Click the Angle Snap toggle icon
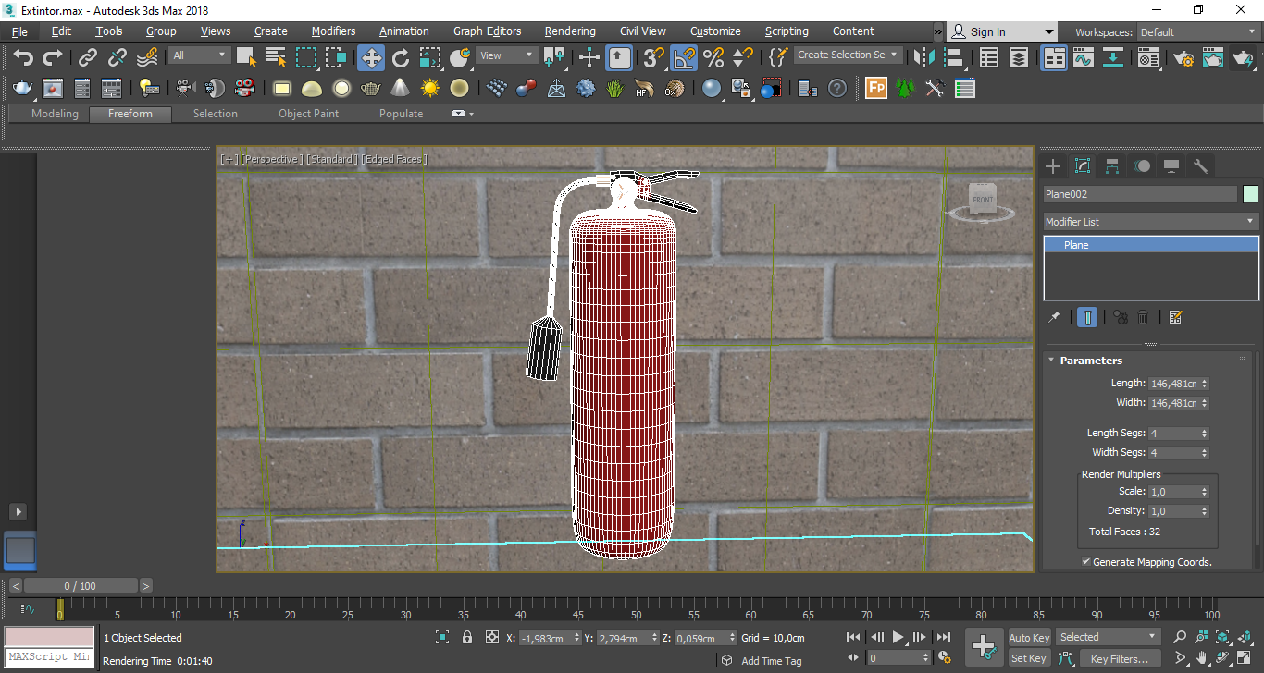Screen dimensions: 1264x673 (684, 58)
